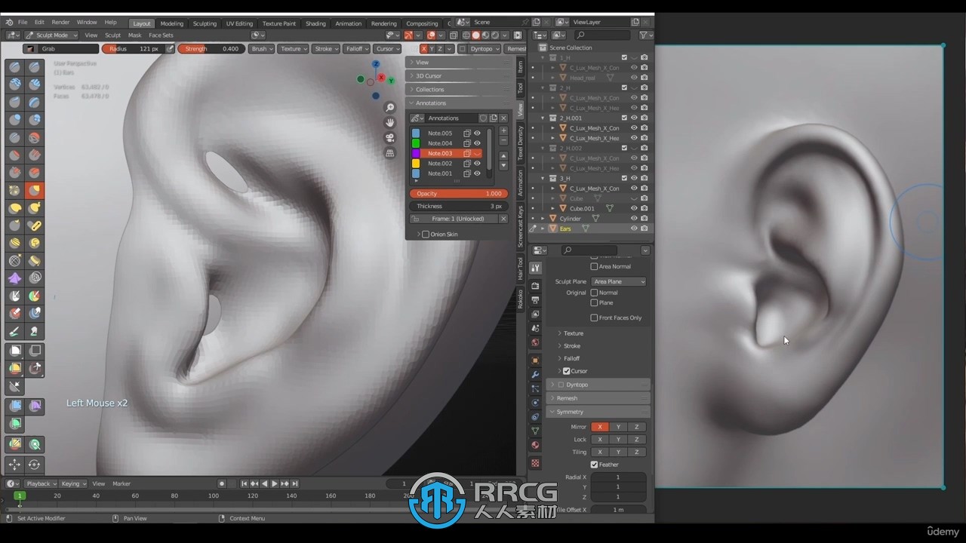Image resolution: width=966 pixels, height=543 pixels.
Task: Select the Pose brush
Action: click(35, 225)
